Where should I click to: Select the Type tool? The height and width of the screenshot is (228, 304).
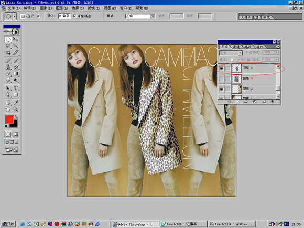click(16, 89)
